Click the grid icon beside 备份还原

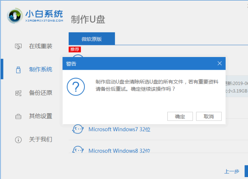19,93
